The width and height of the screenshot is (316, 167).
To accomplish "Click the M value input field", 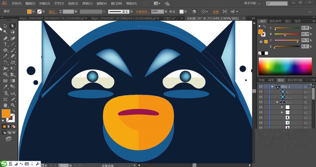I will click(305, 34).
